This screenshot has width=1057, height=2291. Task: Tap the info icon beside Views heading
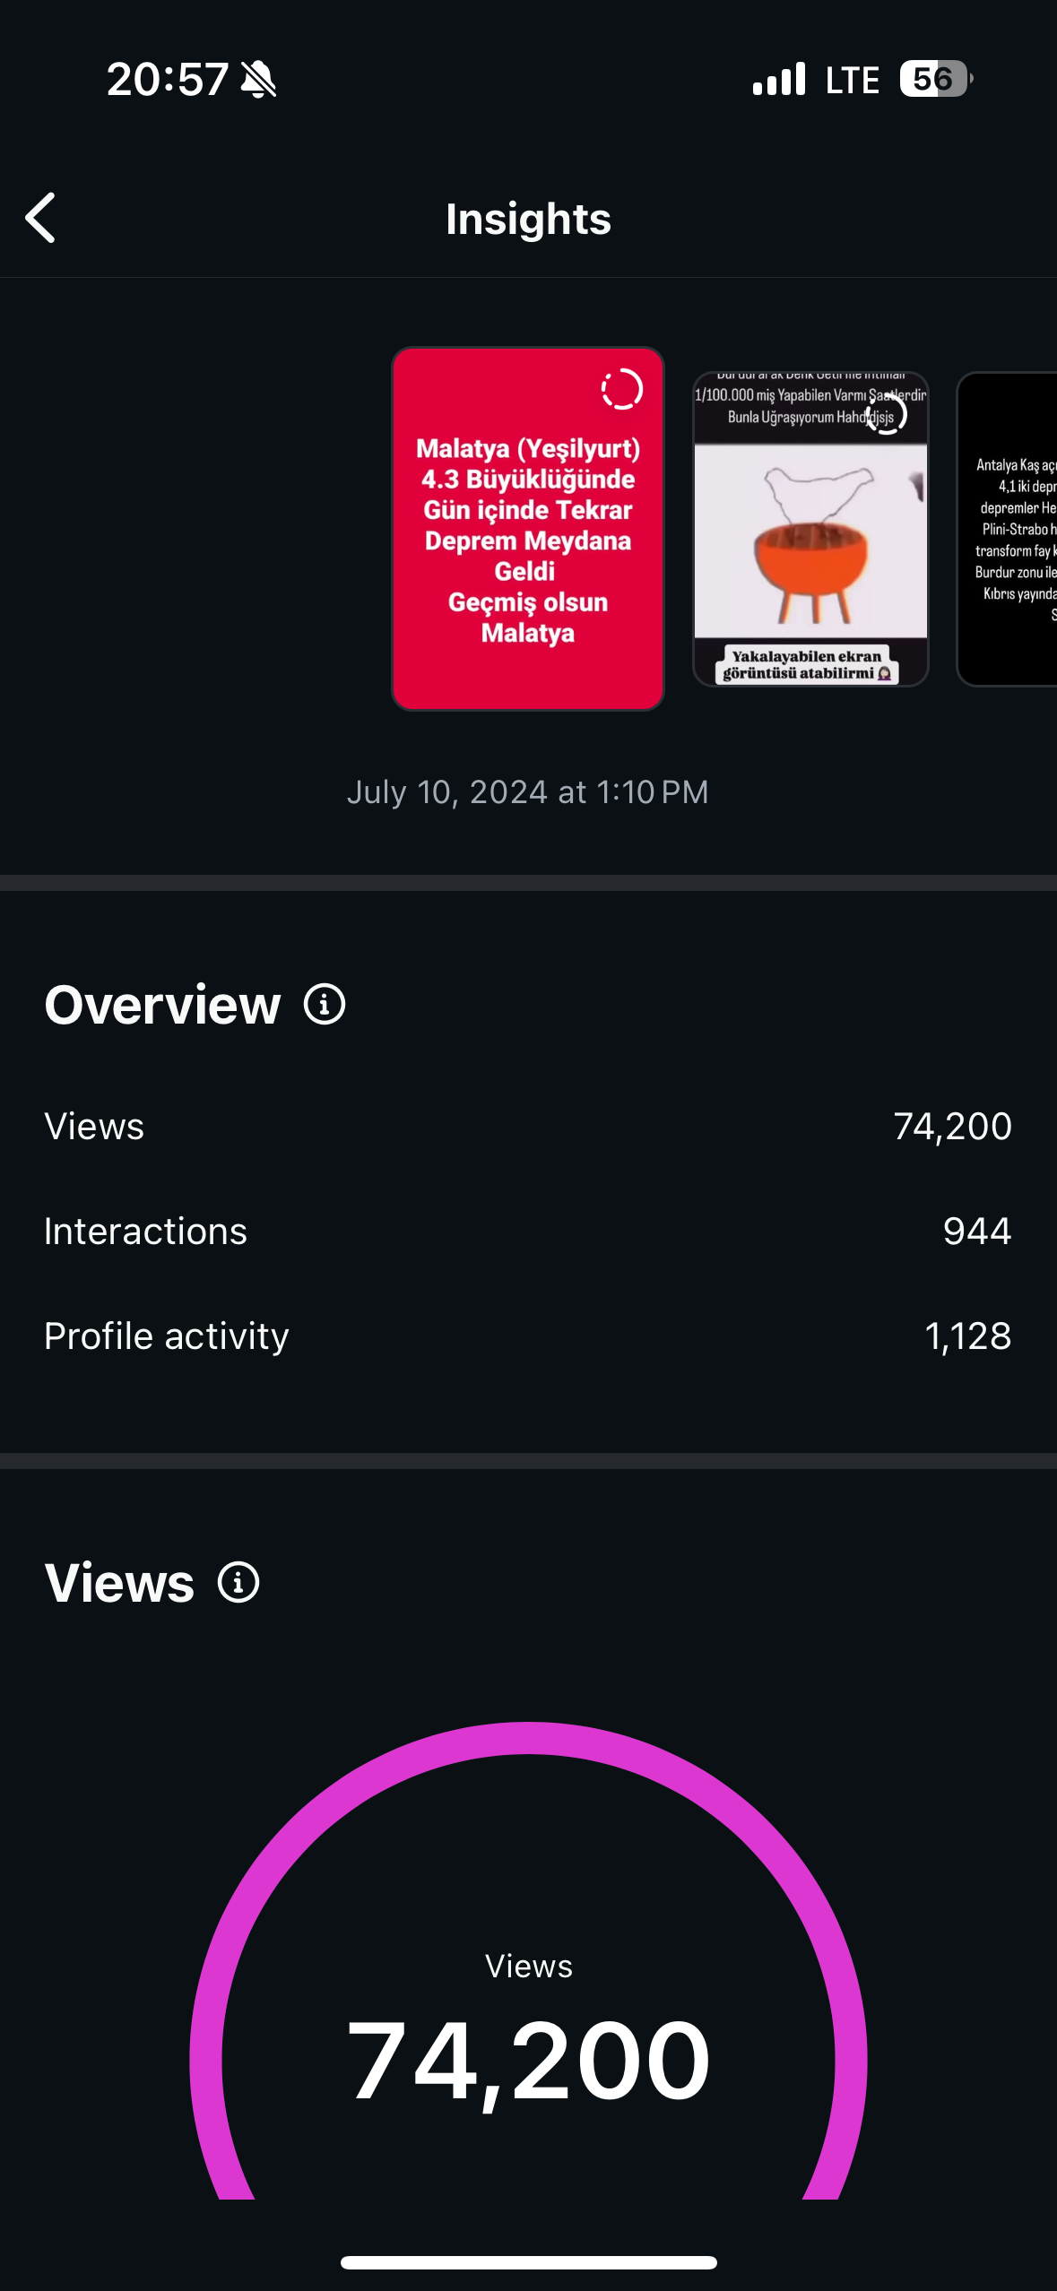[x=238, y=1582]
